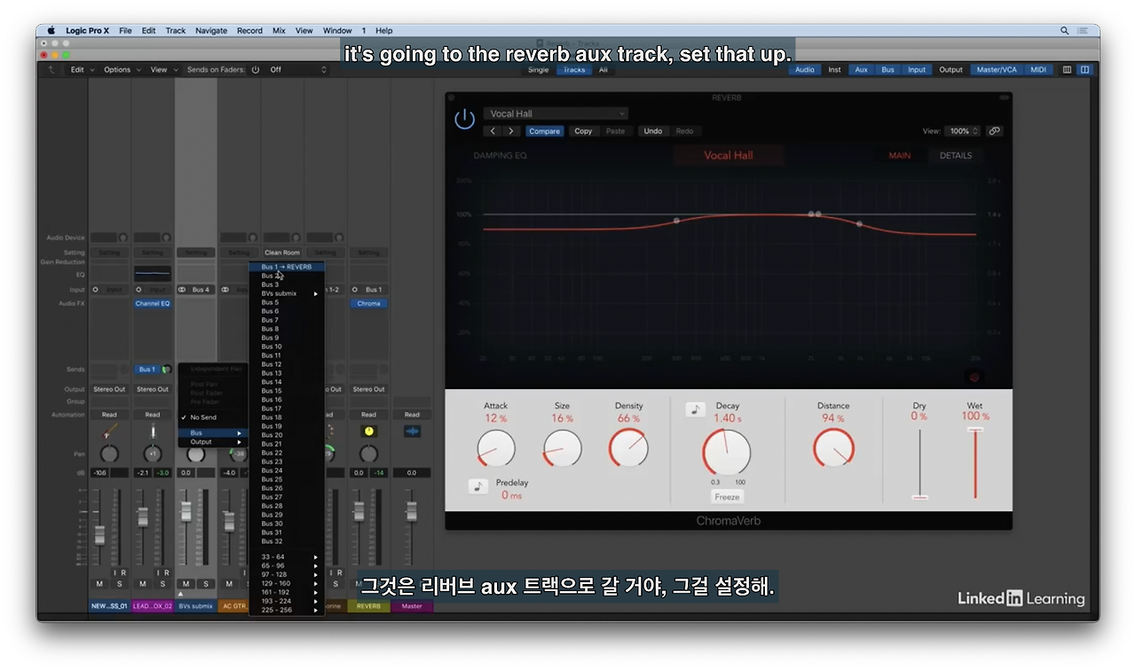Click the microphone icon on LEAD OX_02 channel
This screenshot has width=1136, height=670.
(153, 432)
